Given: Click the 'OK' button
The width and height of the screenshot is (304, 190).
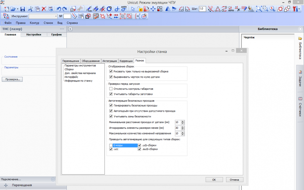Looking at the screenshot, I should coord(214,180).
